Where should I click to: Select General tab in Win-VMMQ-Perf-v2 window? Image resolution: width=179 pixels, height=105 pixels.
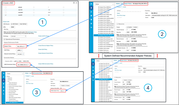28,76
